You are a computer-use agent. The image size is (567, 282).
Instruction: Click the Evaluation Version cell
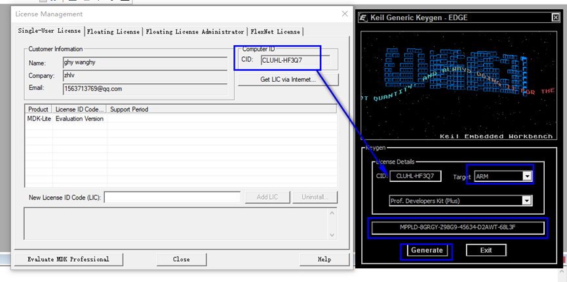(x=79, y=118)
